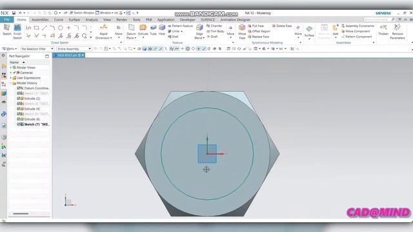Switch to the Animation Designer tab
Screen dimensions: 413x232
[235, 20]
